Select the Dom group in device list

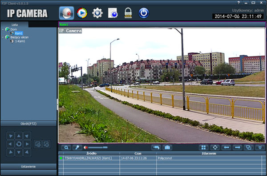point(14,29)
